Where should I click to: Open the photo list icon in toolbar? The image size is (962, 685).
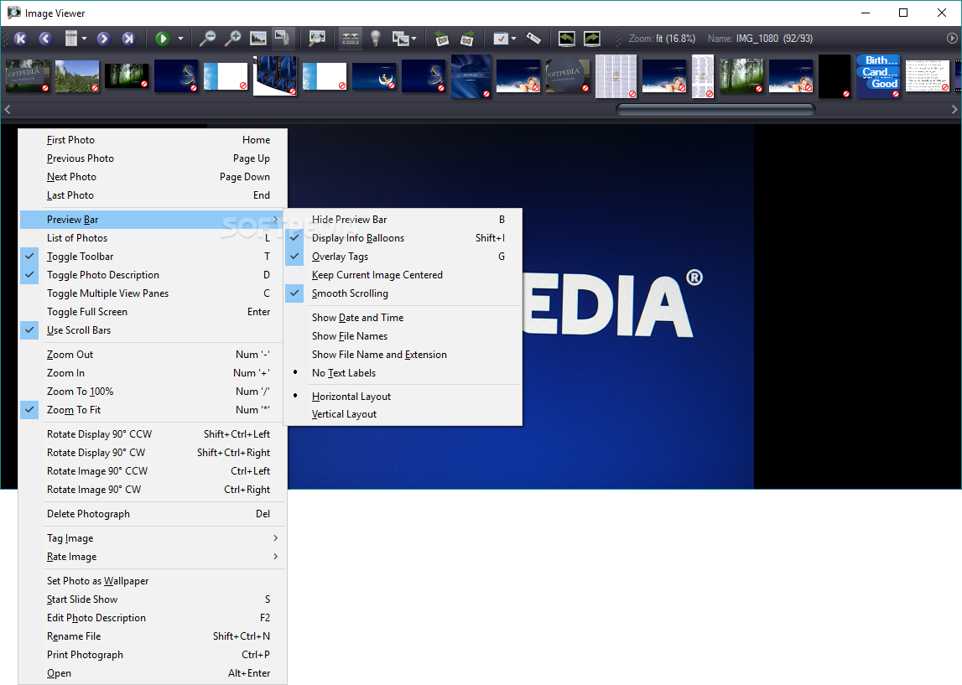tap(71, 39)
